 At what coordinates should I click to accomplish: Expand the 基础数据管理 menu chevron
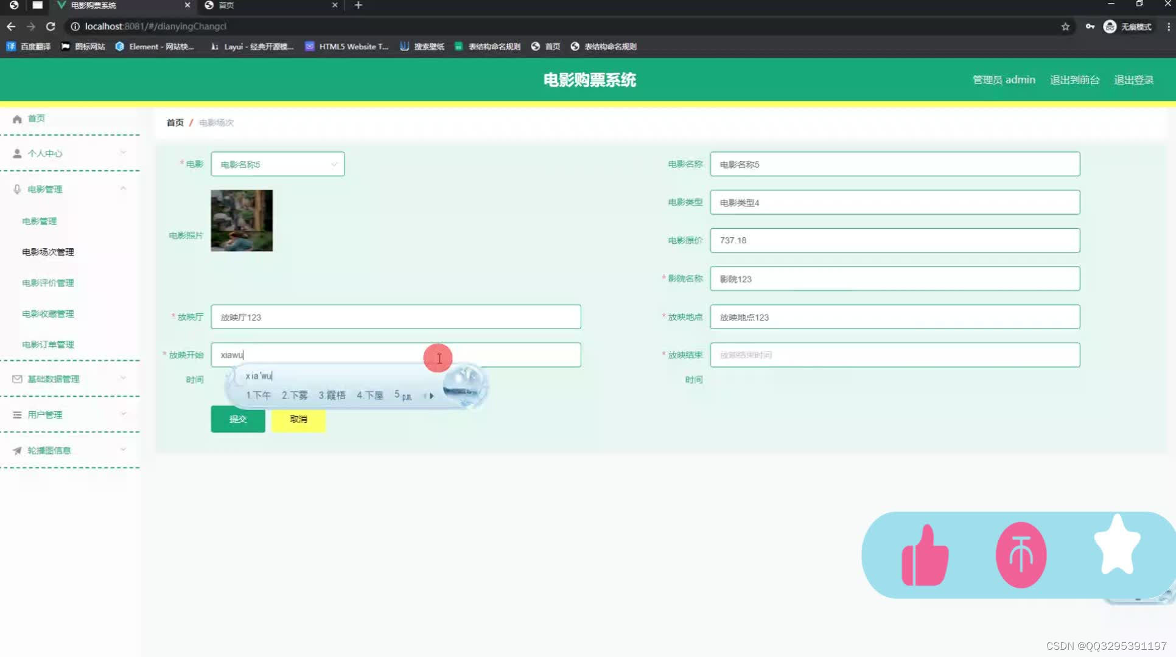(x=123, y=378)
